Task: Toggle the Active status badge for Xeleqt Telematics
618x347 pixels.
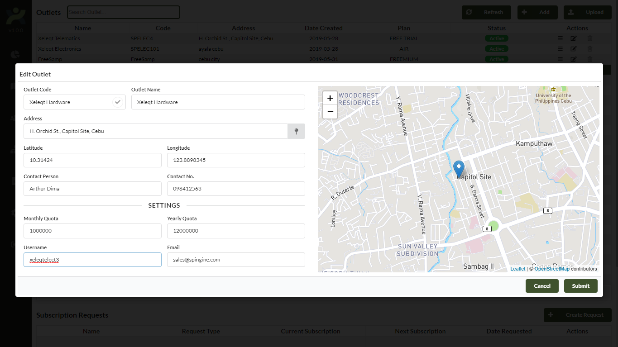Action: (496, 38)
